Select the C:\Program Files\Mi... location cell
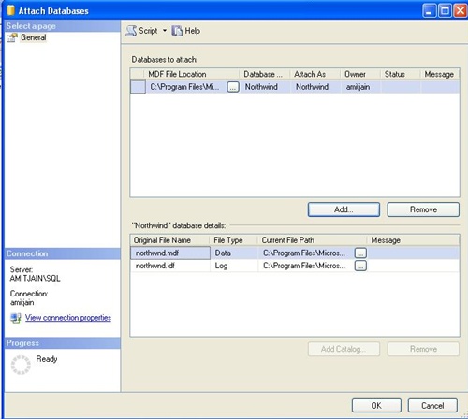The image size is (468, 419). point(186,87)
